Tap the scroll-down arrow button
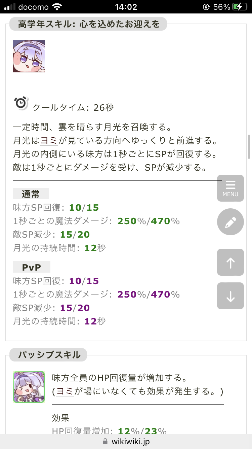 pos(230,296)
